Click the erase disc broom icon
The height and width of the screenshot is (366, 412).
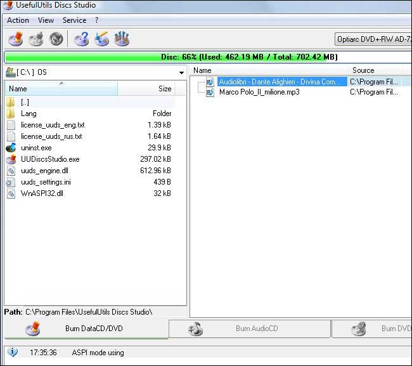coord(101,39)
